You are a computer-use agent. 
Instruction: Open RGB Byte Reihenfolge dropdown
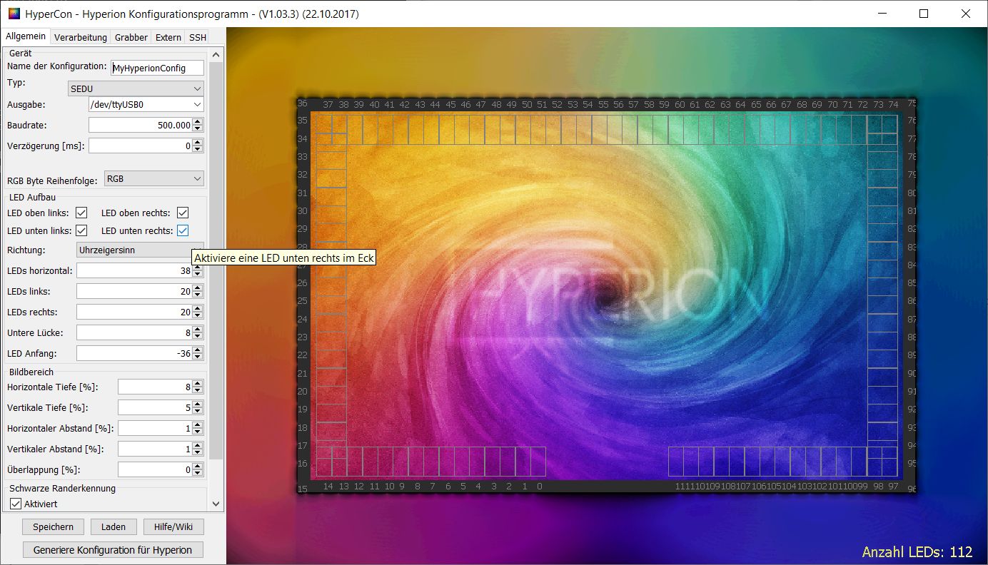tap(154, 178)
